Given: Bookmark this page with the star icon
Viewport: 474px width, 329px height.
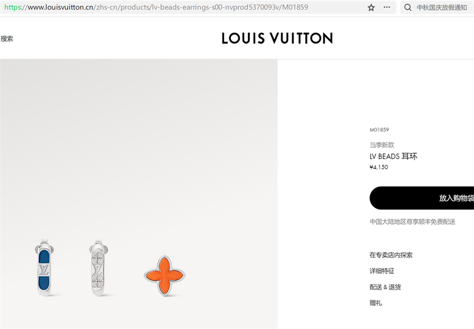Looking at the screenshot, I should pyautogui.click(x=371, y=7).
